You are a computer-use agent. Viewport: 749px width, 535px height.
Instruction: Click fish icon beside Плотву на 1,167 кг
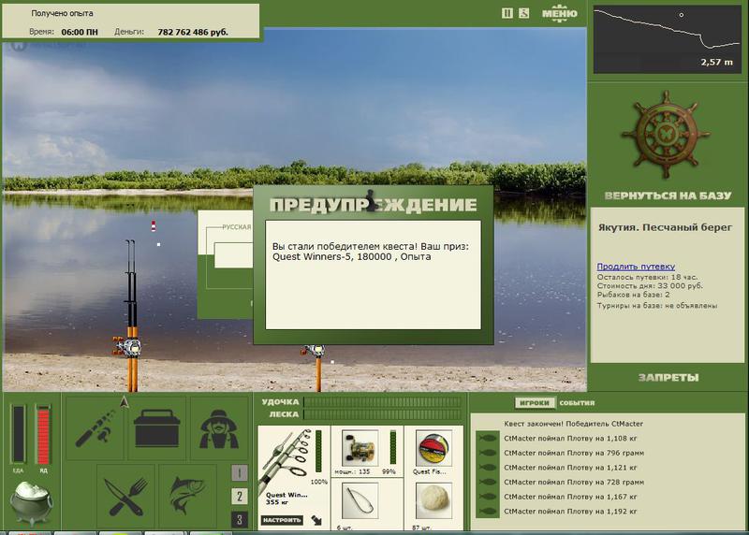coord(487,497)
